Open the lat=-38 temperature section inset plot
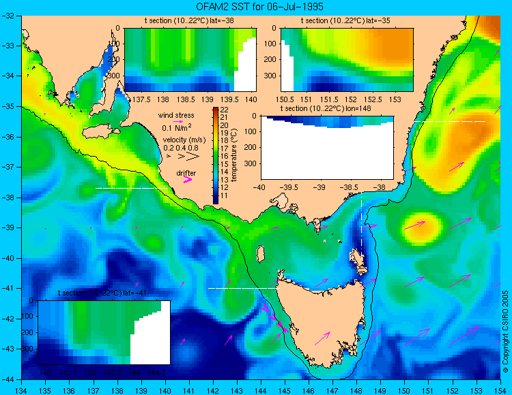The width and height of the screenshot is (512, 395). 190,60
